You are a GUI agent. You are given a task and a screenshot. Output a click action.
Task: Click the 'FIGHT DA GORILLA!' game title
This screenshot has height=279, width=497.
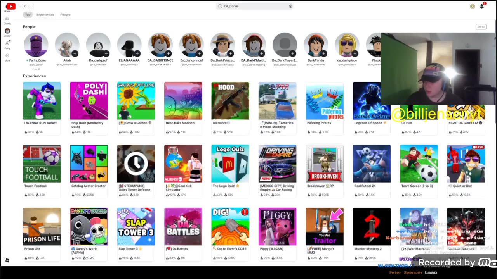pos(465,123)
